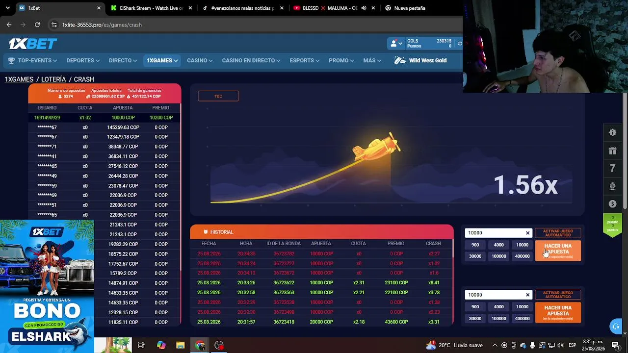Refresh the account balance

(x=459, y=44)
